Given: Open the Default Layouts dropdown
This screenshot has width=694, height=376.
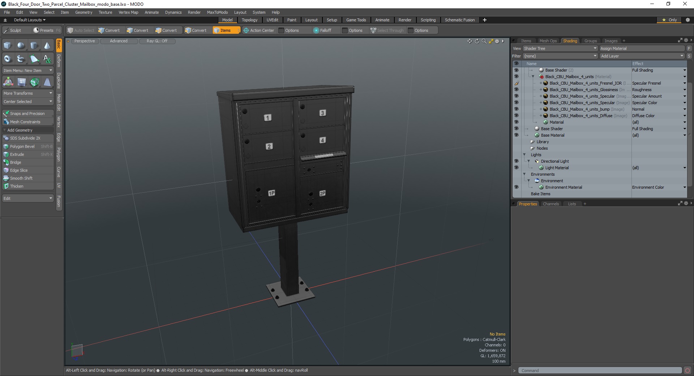Looking at the screenshot, I should (x=30, y=20).
